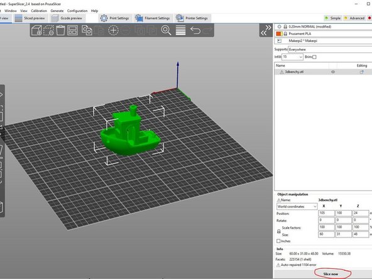Open the Generate menu
372x279 pixels.
tap(57, 11)
